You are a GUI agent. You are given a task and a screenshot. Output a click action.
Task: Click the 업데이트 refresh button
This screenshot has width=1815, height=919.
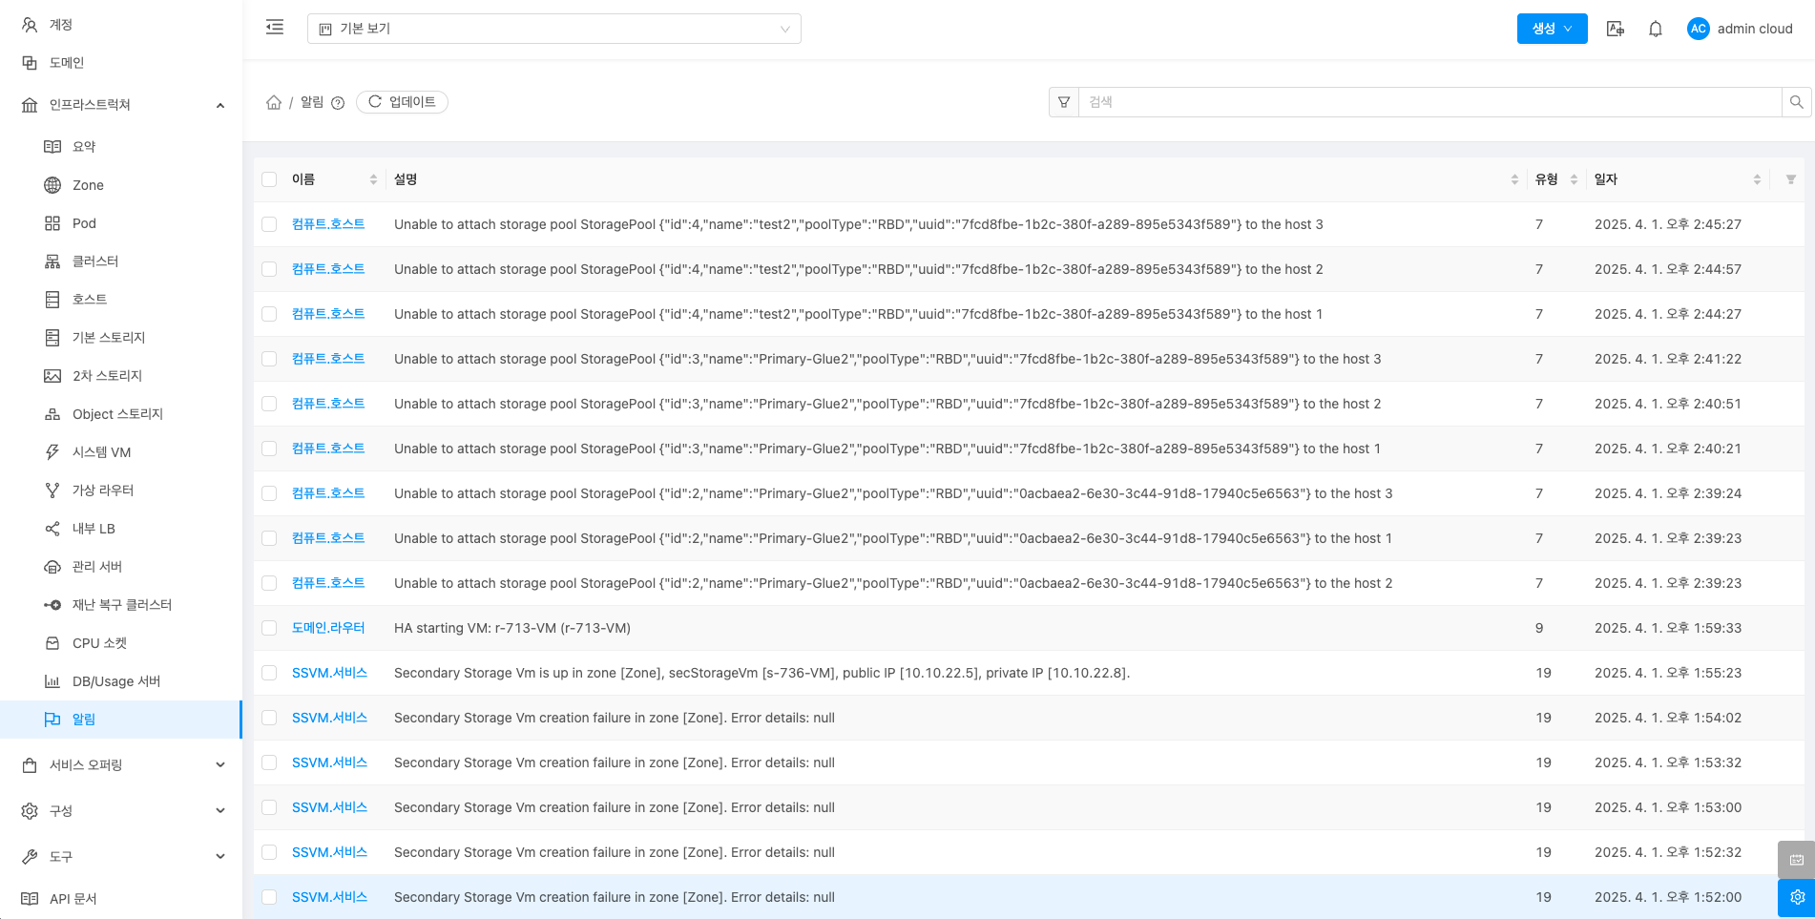click(402, 102)
